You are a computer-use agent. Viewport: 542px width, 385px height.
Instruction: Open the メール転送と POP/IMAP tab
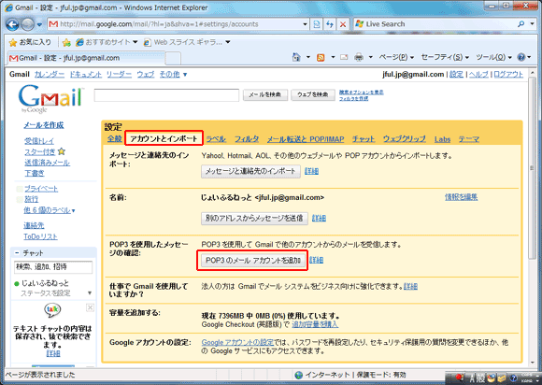pos(306,139)
